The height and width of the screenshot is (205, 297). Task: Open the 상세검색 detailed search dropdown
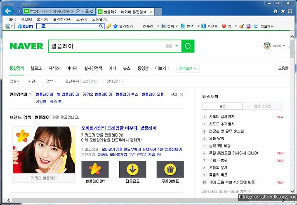click(115, 81)
